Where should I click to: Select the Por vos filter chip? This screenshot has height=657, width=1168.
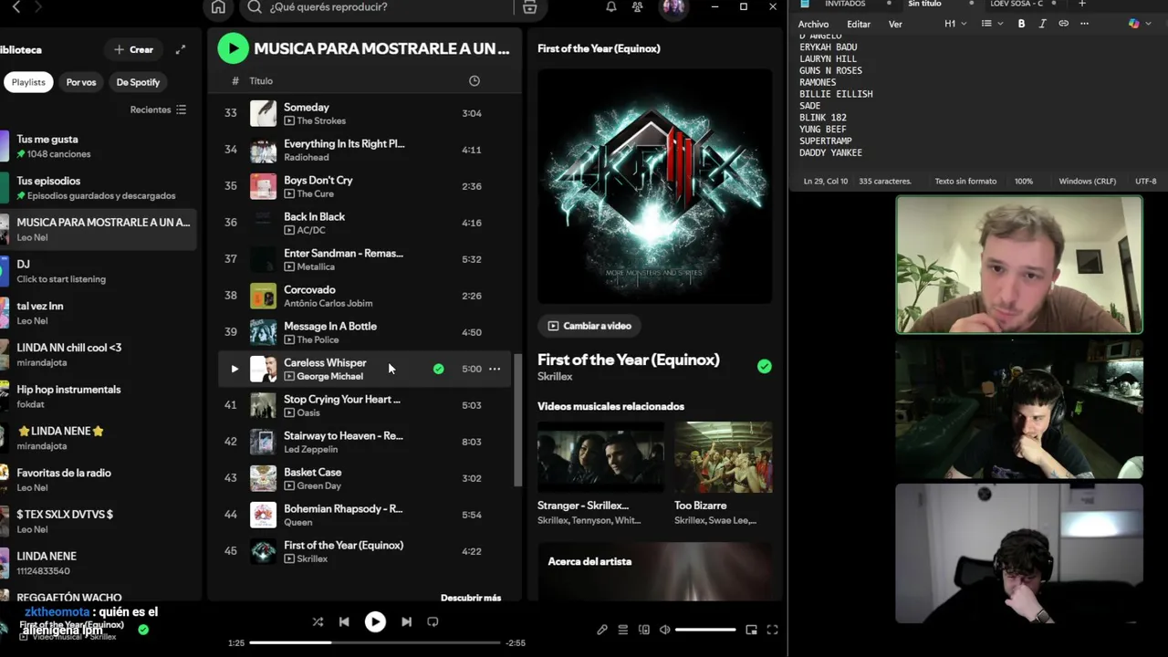click(x=81, y=82)
